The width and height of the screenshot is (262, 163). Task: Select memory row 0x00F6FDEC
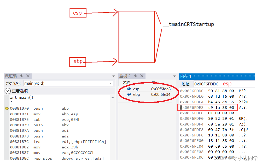coord(214,113)
